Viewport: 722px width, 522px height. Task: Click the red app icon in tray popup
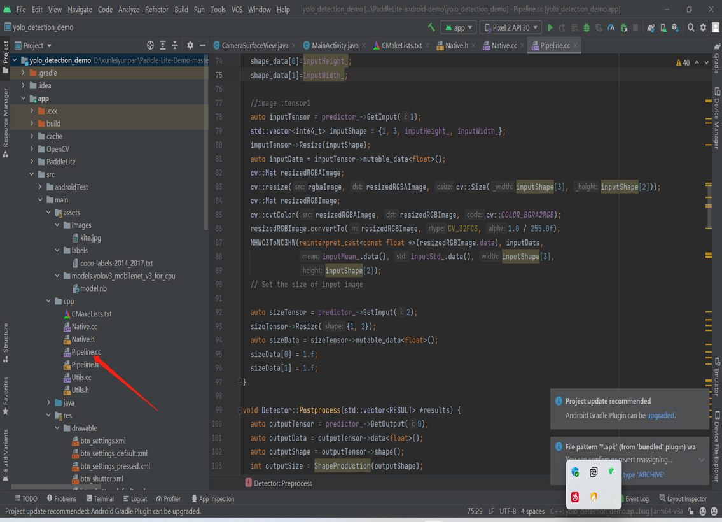(x=575, y=497)
